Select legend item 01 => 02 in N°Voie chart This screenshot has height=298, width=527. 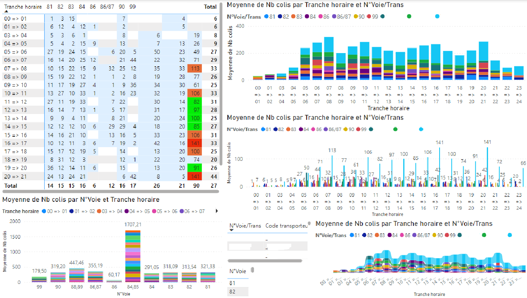coord(82,211)
